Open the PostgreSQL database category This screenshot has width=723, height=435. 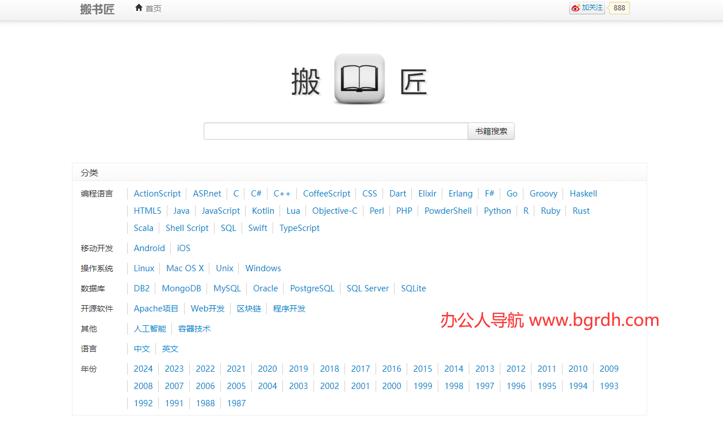pyautogui.click(x=312, y=288)
